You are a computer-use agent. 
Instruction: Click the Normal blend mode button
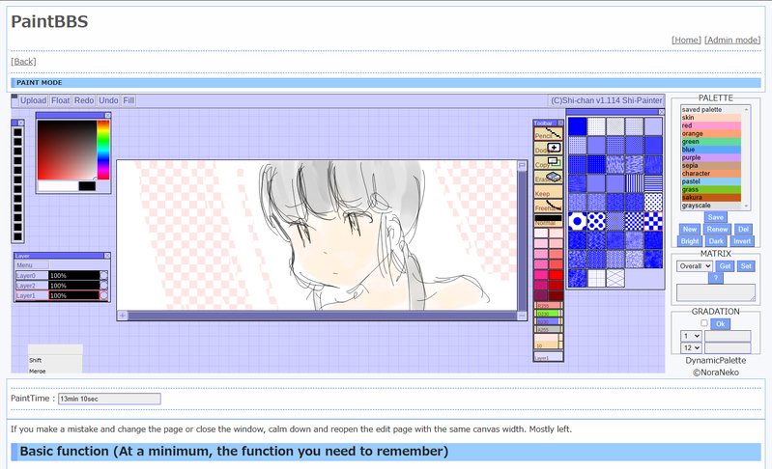tap(548, 220)
